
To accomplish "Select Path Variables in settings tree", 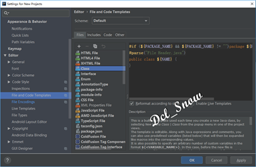I will click(x=23, y=42).
